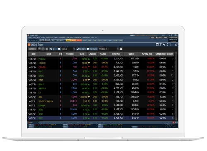This screenshot has width=207, height=151.
Task: Sort by the Volume column header
Action: tap(70, 54)
